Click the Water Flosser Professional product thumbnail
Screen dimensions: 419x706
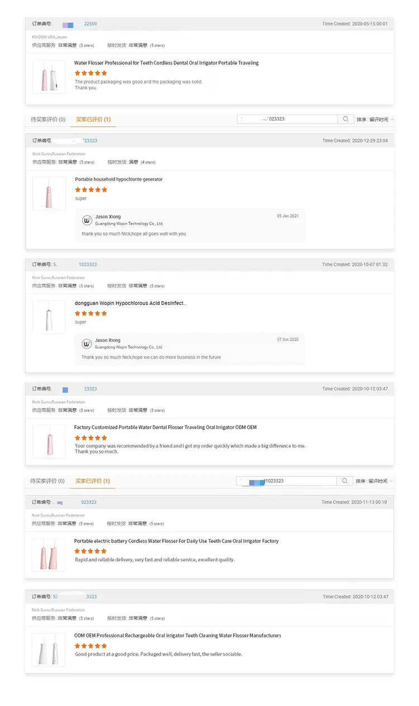(49, 77)
